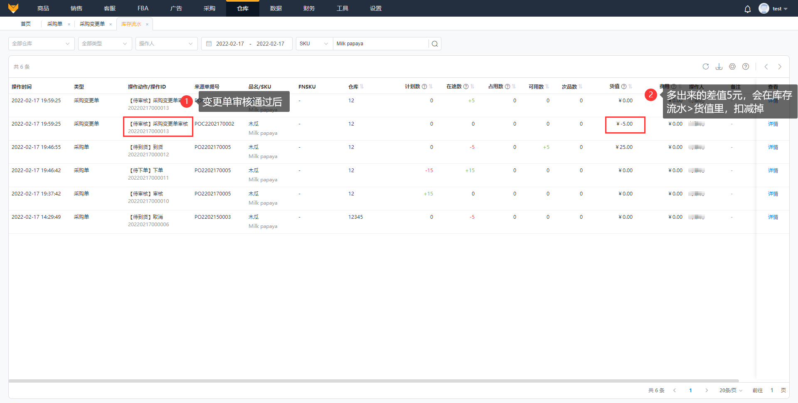Screen dimensions: 798x403
Task: Open 详情 of the 取消 record
Action: click(x=773, y=217)
